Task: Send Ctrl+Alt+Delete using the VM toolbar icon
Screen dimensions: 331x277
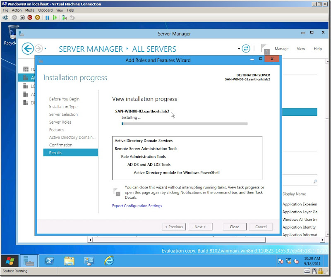Action: point(5,17)
